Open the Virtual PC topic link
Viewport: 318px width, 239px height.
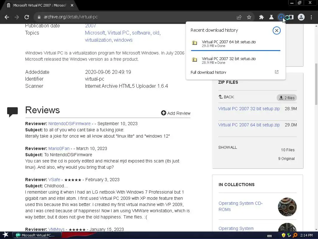coord(118,33)
